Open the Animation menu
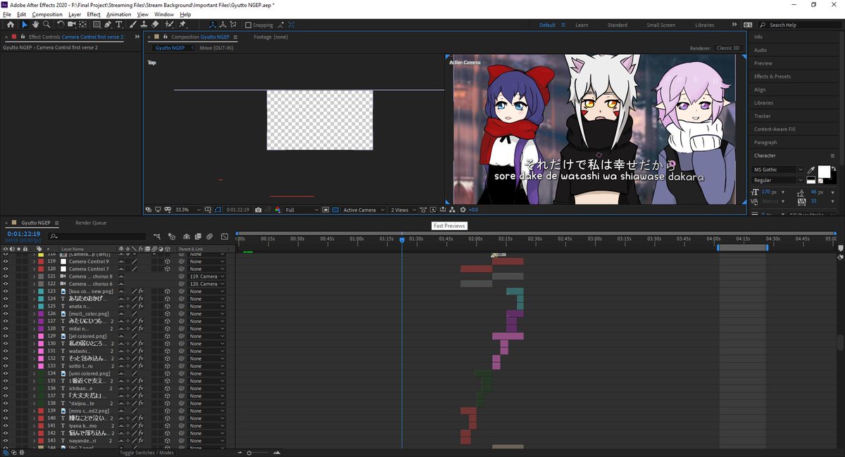Viewport: 845px width, 457px height. [x=119, y=14]
